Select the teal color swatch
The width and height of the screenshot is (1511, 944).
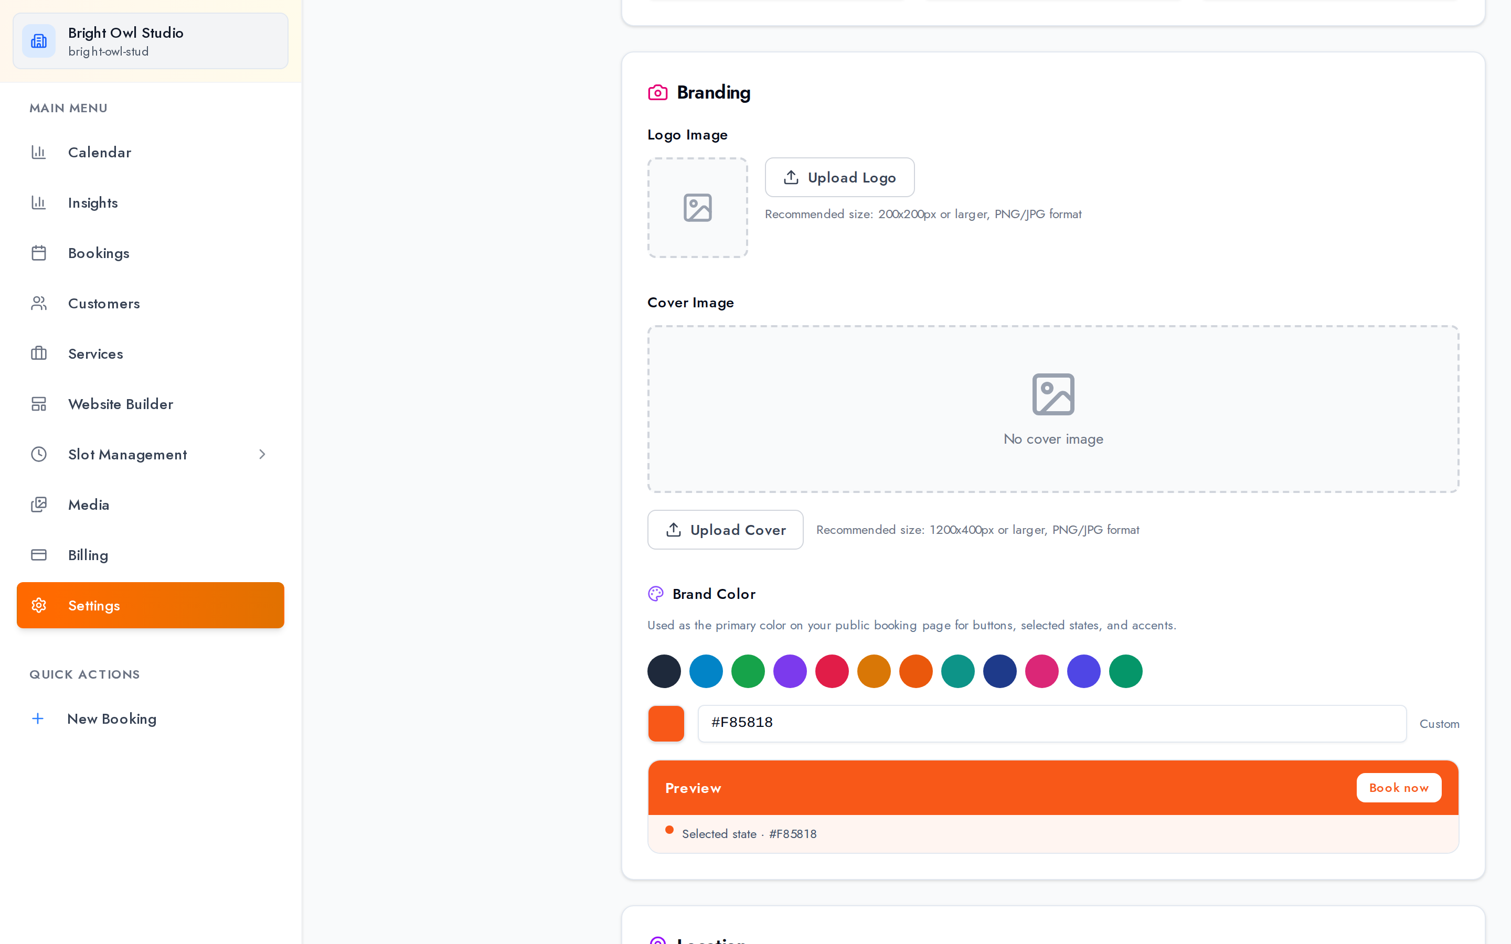(x=958, y=671)
